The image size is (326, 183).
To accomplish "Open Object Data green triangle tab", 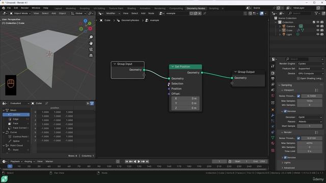I will click(x=273, y=138).
